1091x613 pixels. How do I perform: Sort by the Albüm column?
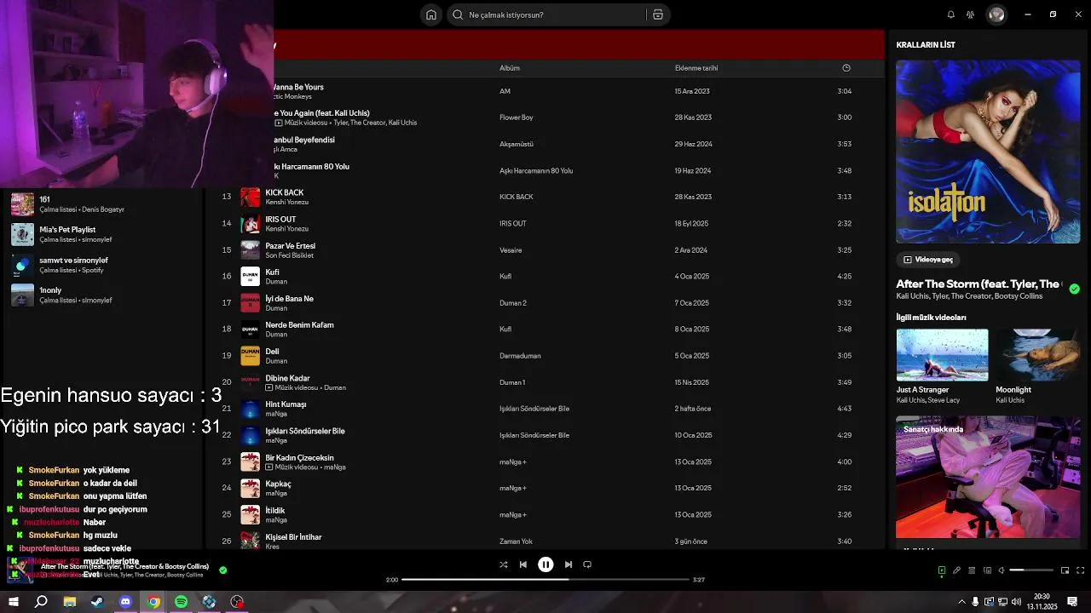(510, 68)
